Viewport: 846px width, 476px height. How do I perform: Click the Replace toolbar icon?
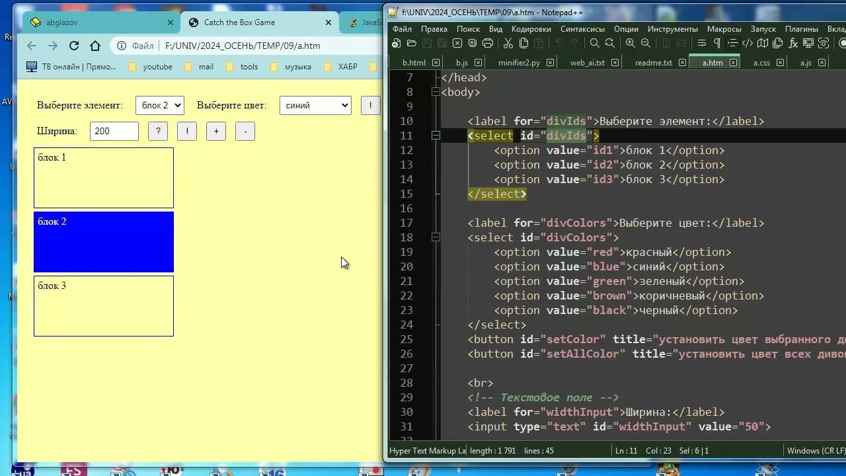coord(610,43)
